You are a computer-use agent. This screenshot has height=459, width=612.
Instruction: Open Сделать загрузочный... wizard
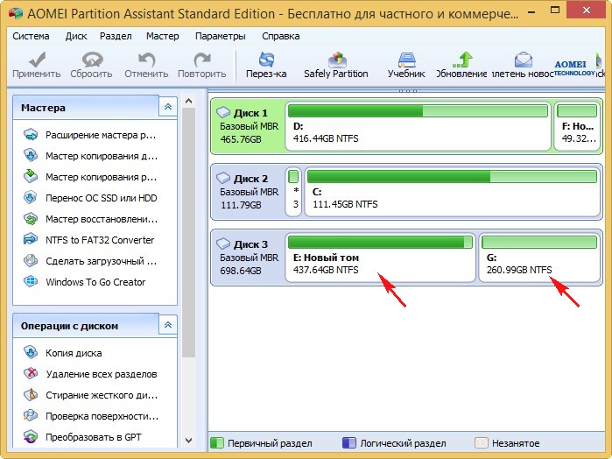[x=90, y=261]
